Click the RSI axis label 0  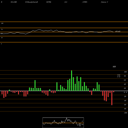pos(1,44)
